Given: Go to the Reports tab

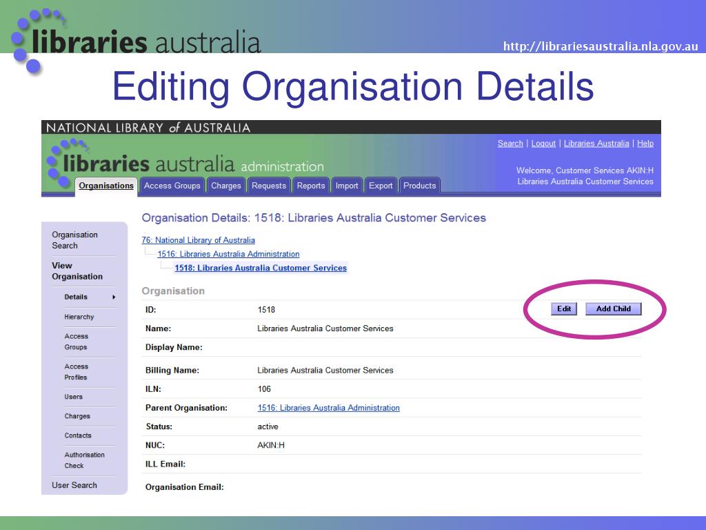Looking at the screenshot, I should [311, 186].
